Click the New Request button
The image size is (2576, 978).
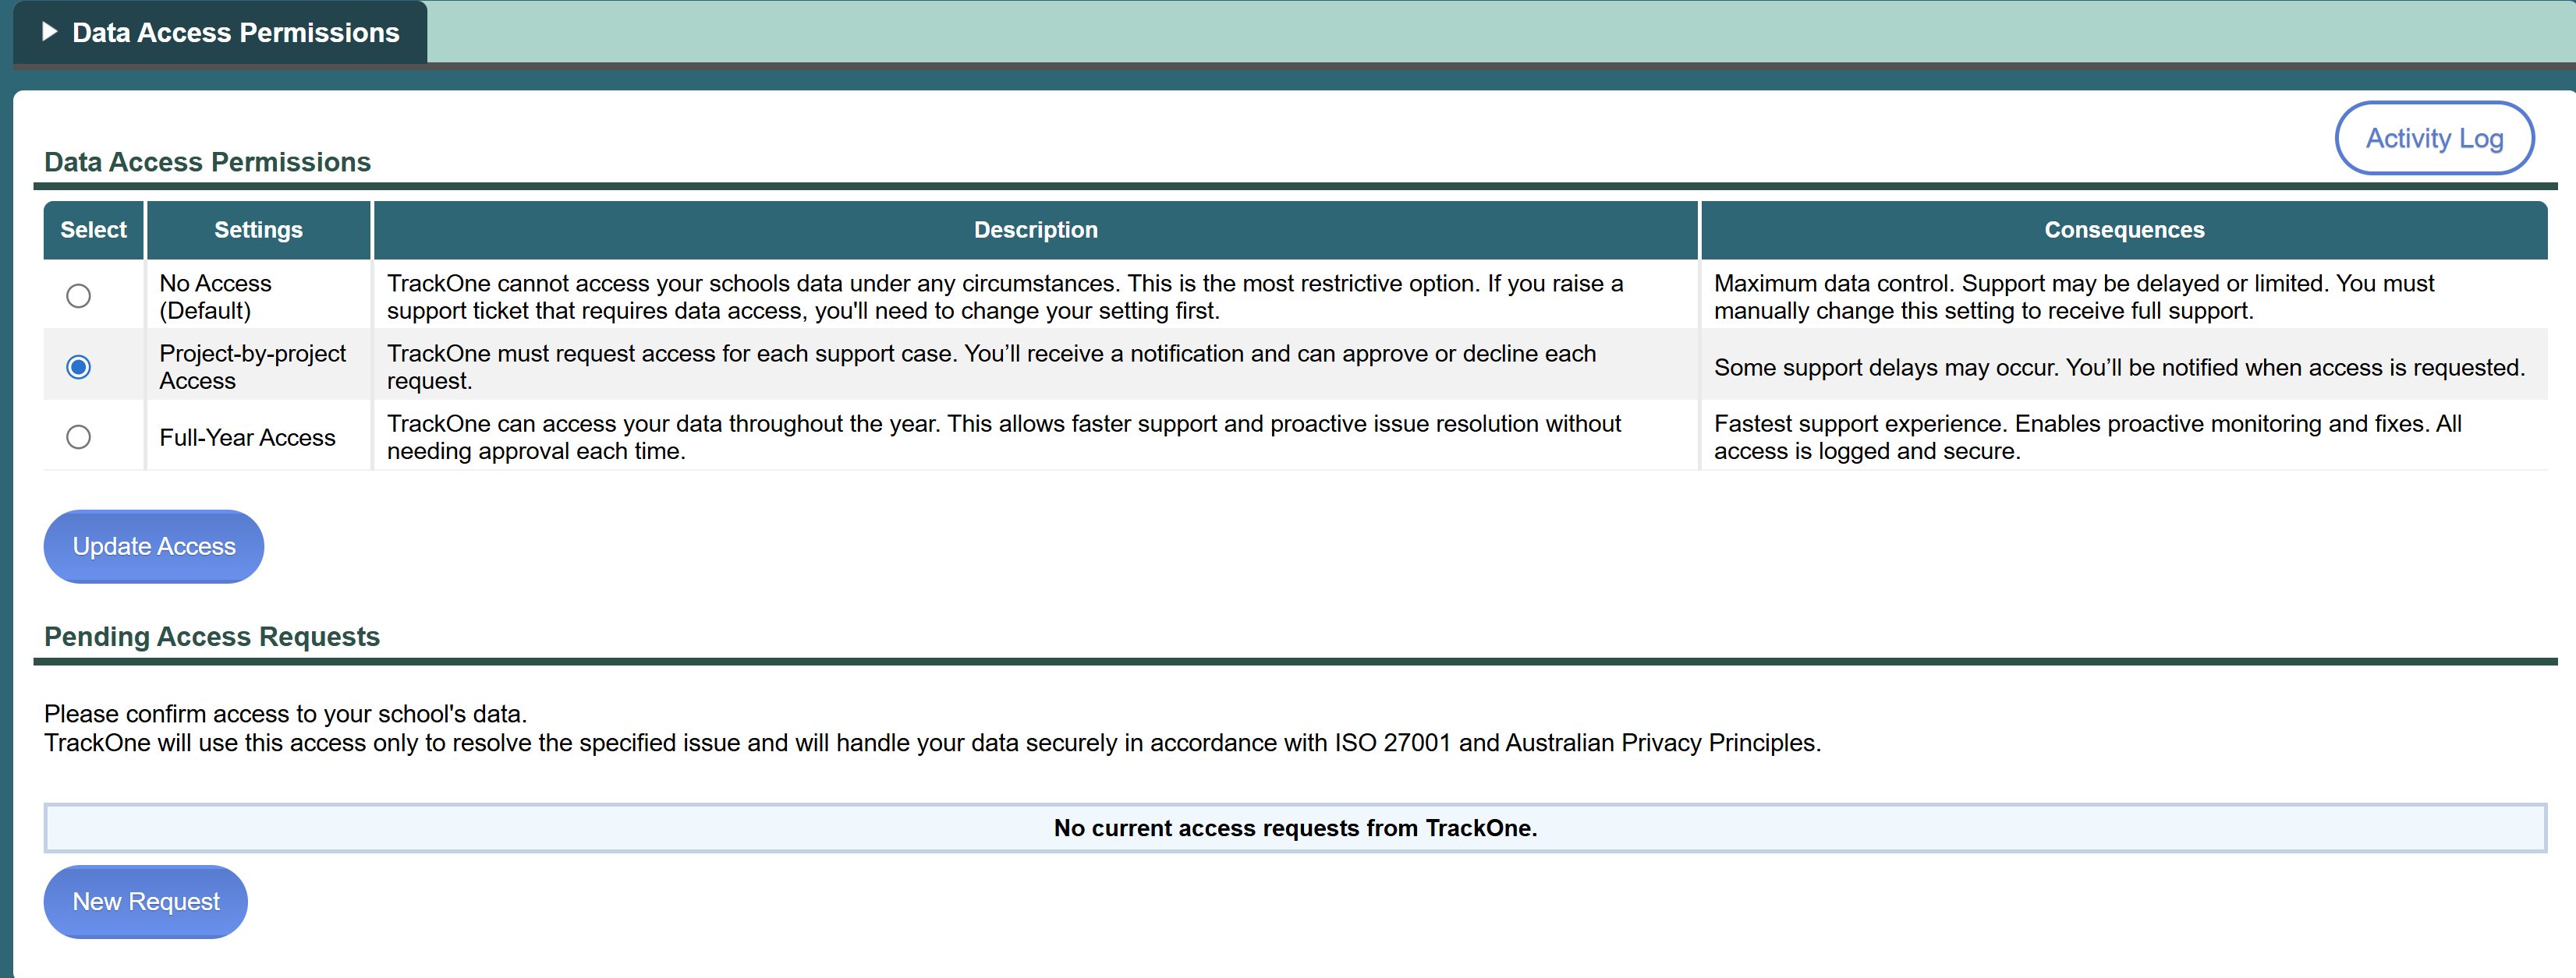(145, 901)
